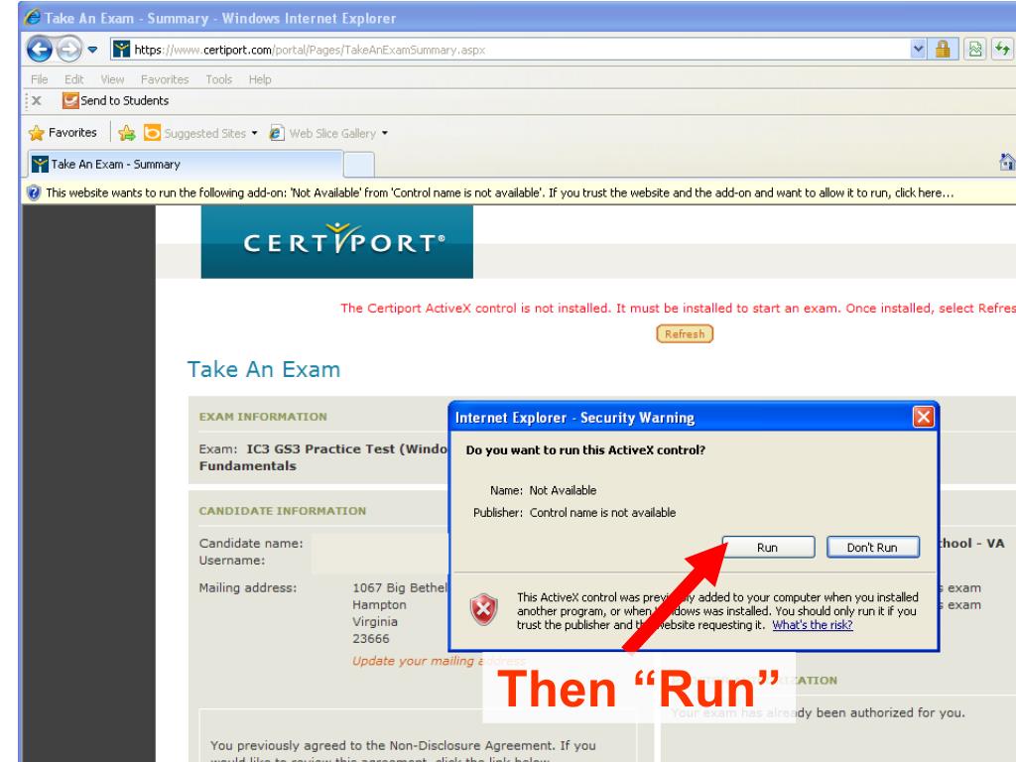Click the refresh page icon in toolbar
Image resolution: width=1016 pixels, height=762 pixels.
pyautogui.click(x=1002, y=50)
